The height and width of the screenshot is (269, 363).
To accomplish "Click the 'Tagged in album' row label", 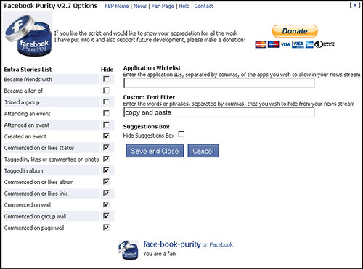I will click(24, 171).
